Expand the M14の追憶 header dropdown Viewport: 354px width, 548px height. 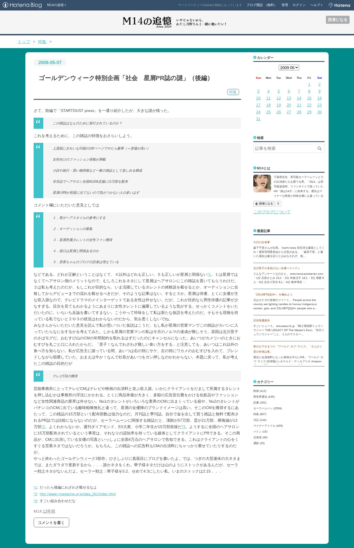point(57,5)
